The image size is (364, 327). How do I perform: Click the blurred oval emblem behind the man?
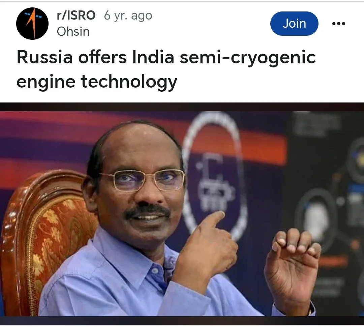[x=214, y=177]
